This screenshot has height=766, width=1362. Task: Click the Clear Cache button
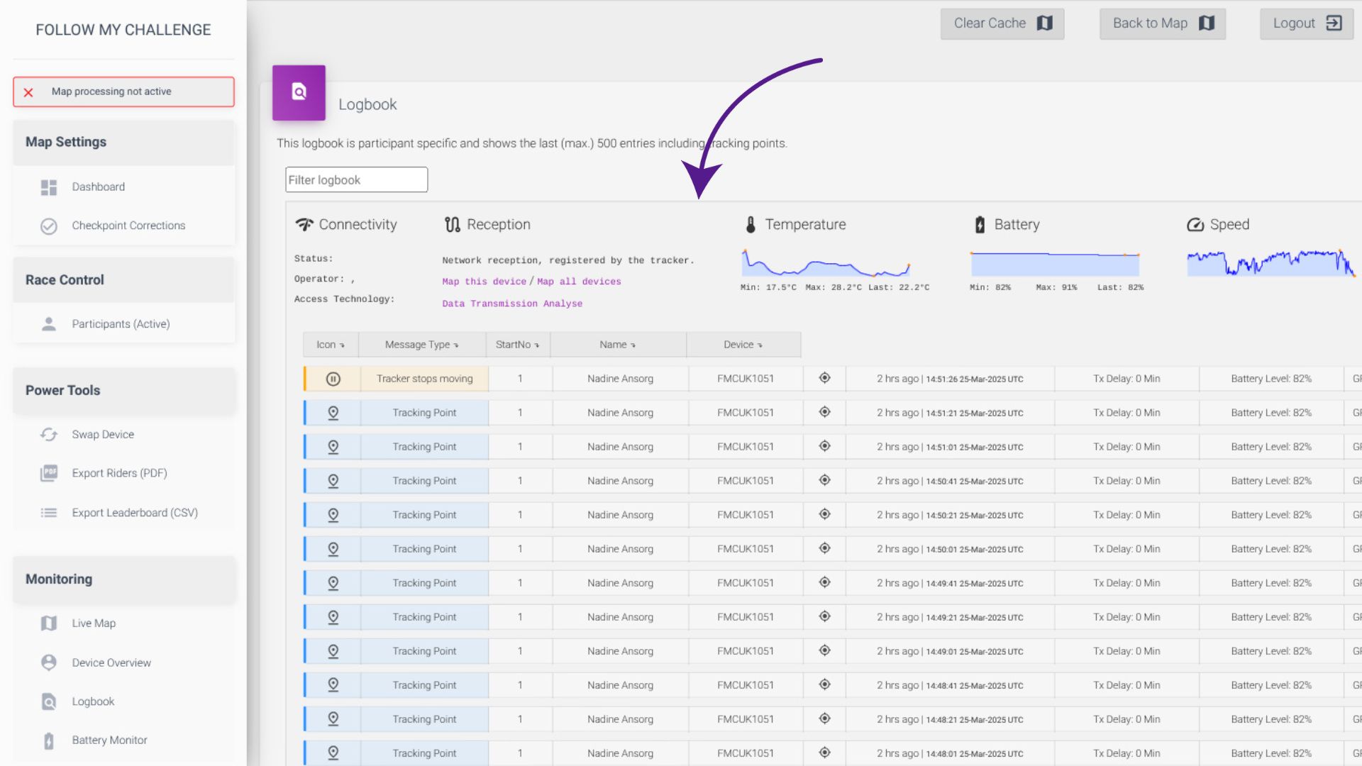(x=1002, y=23)
